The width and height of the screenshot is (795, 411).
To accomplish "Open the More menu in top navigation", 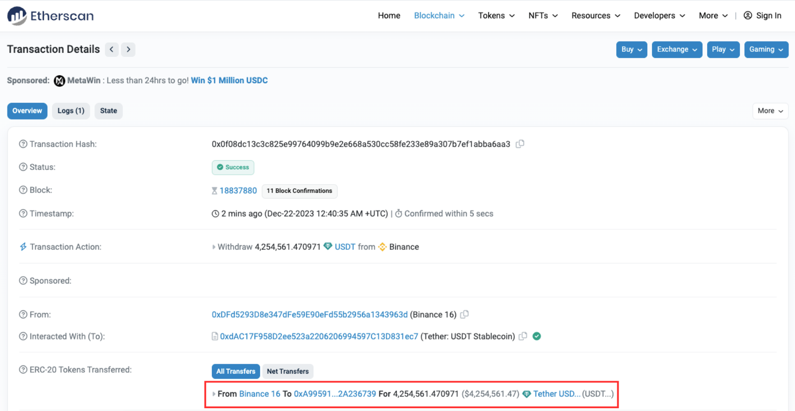I will click(713, 15).
